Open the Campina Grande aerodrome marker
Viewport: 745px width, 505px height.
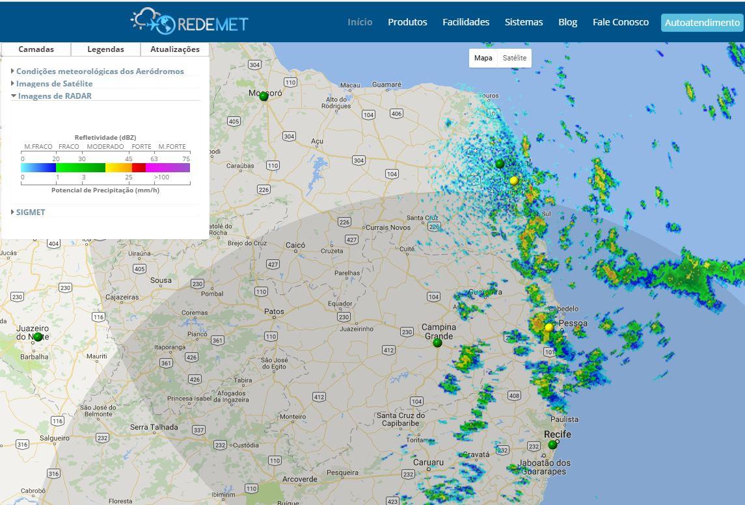pos(437,343)
